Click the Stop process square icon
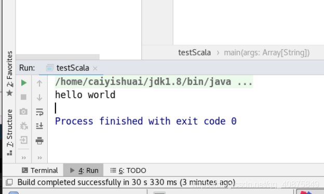324x194 pixels. pyautogui.click(x=23, y=97)
